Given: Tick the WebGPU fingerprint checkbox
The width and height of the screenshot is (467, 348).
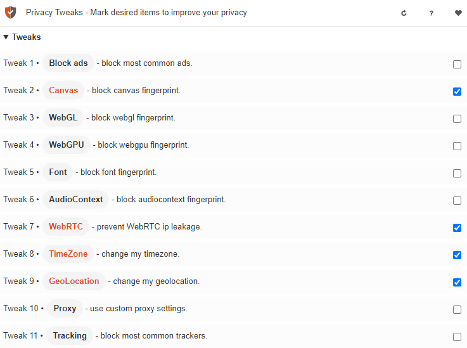Looking at the screenshot, I should (x=457, y=146).
